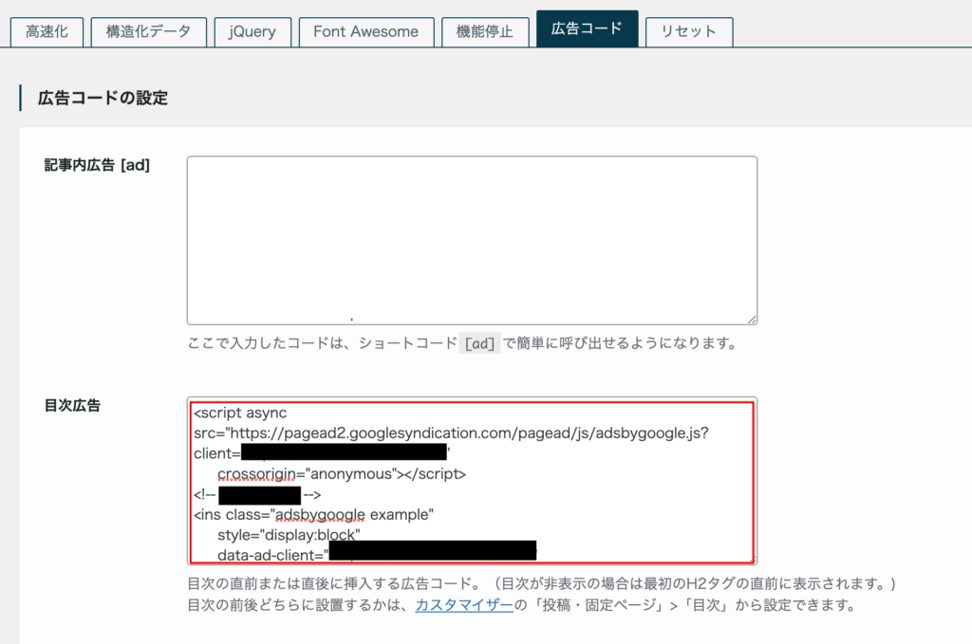
Task: Open the 機能停止 tab
Action: click(x=485, y=31)
